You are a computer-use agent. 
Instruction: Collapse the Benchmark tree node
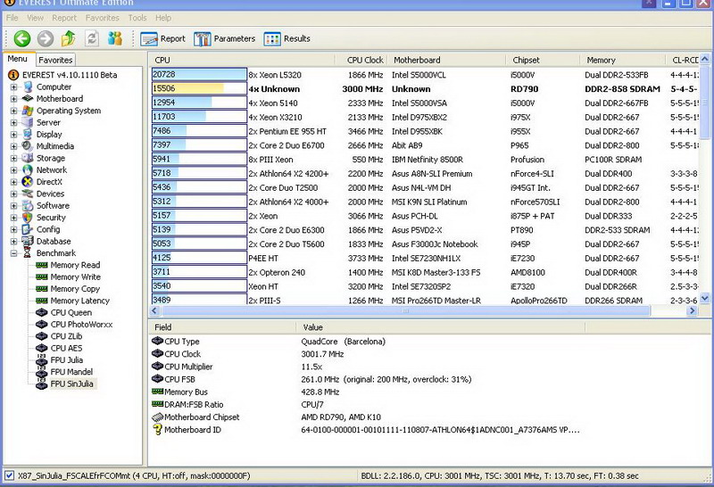click(13, 253)
